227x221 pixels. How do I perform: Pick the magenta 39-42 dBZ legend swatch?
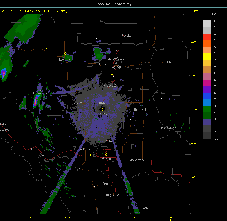(x=207, y=83)
